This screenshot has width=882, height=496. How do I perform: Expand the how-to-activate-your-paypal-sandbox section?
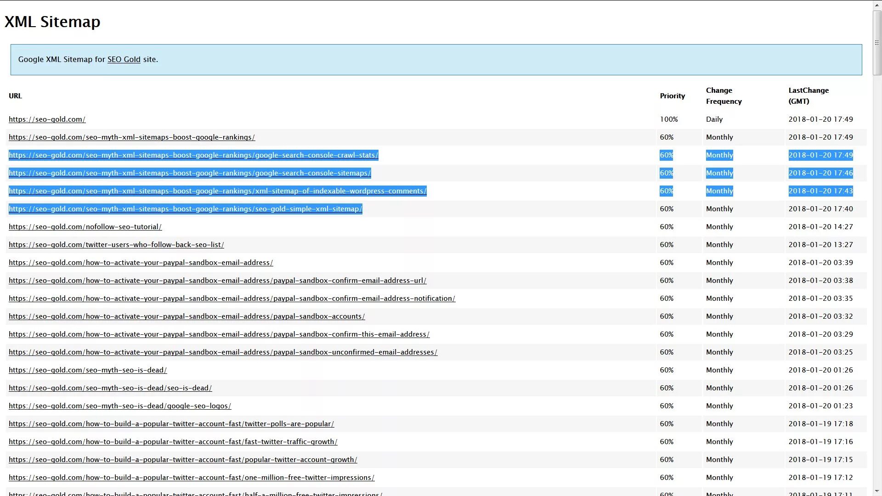point(141,262)
